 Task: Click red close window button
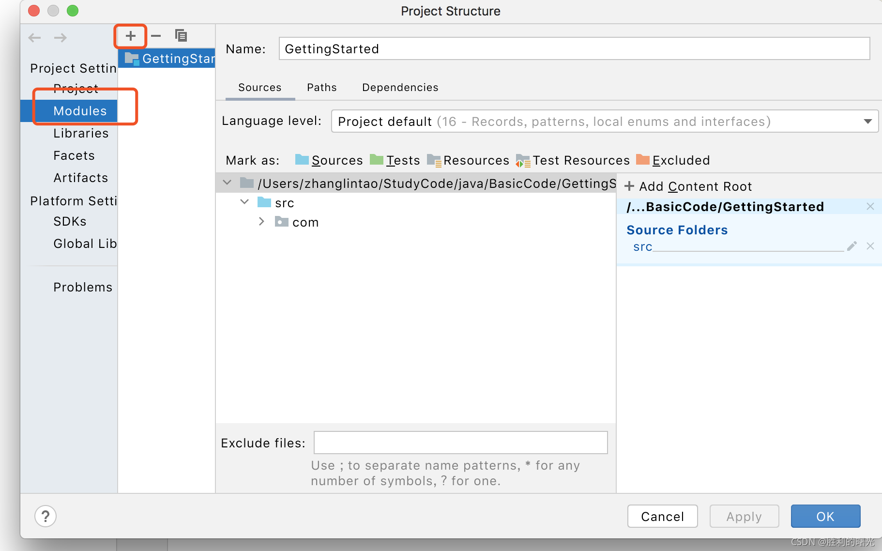tap(34, 11)
